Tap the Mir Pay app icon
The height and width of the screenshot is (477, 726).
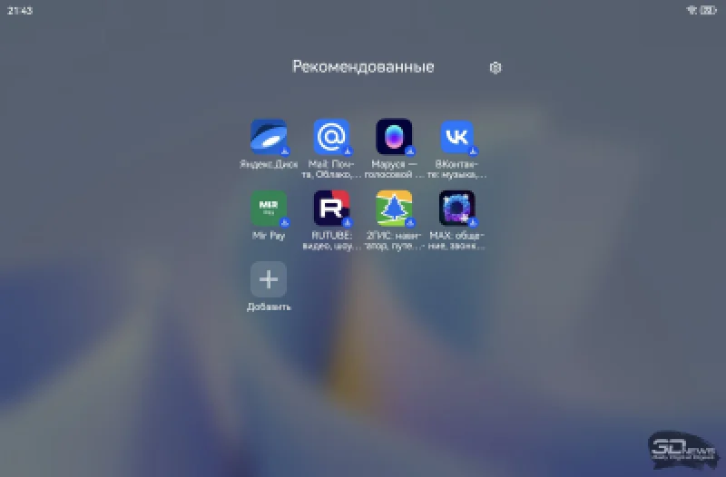pos(268,208)
